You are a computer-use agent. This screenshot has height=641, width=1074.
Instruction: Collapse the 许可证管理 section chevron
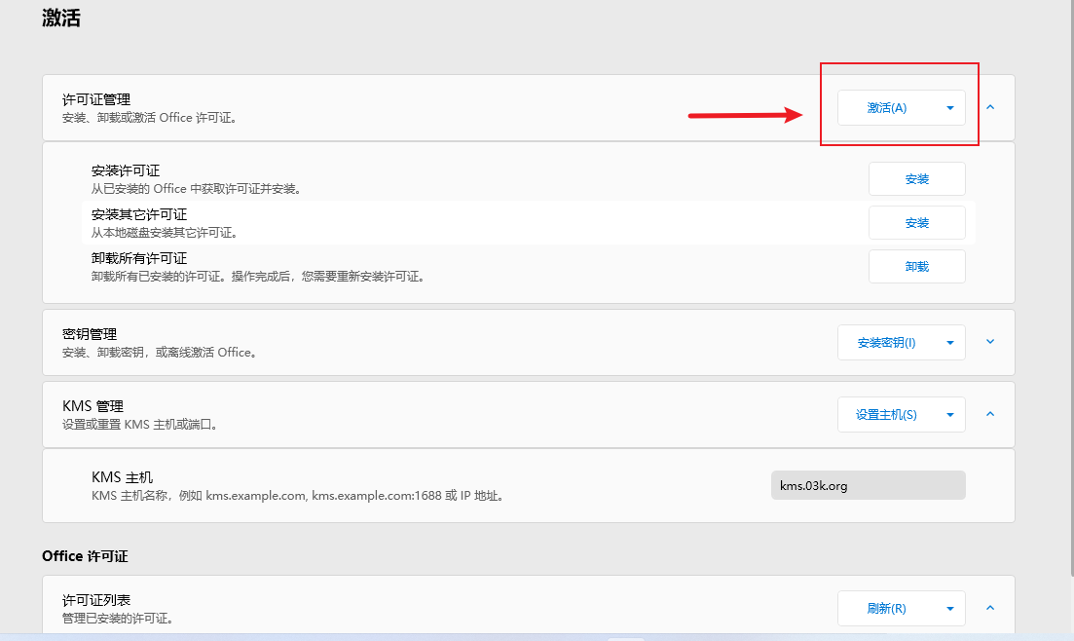pyautogui.click(x=990, y=107)
